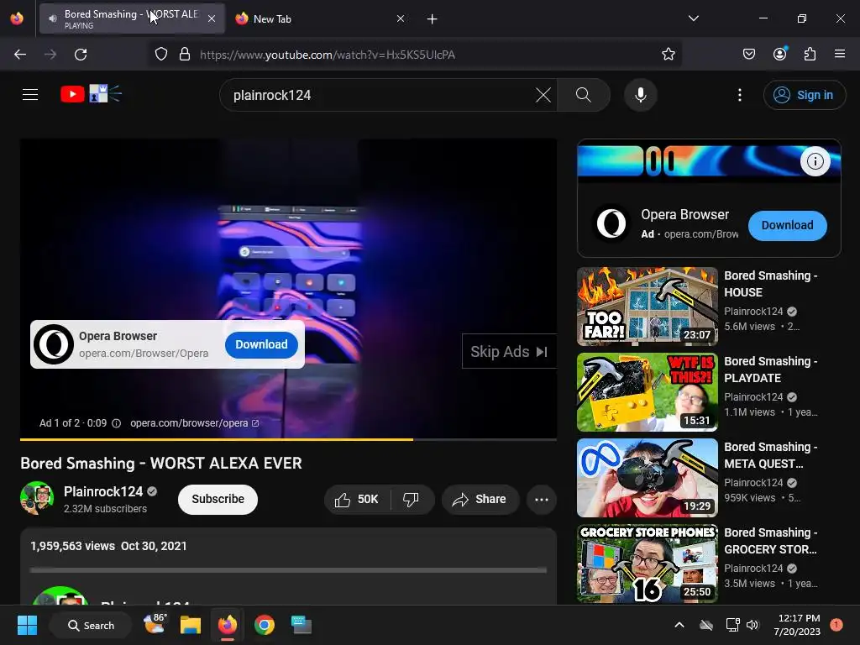Open the weather widget showing 86°
This screenshot has width=860, height=645.
tap(155, 624)
